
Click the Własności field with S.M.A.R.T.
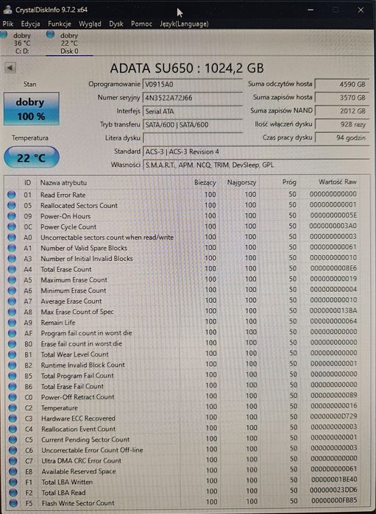[x=256, y=165]
